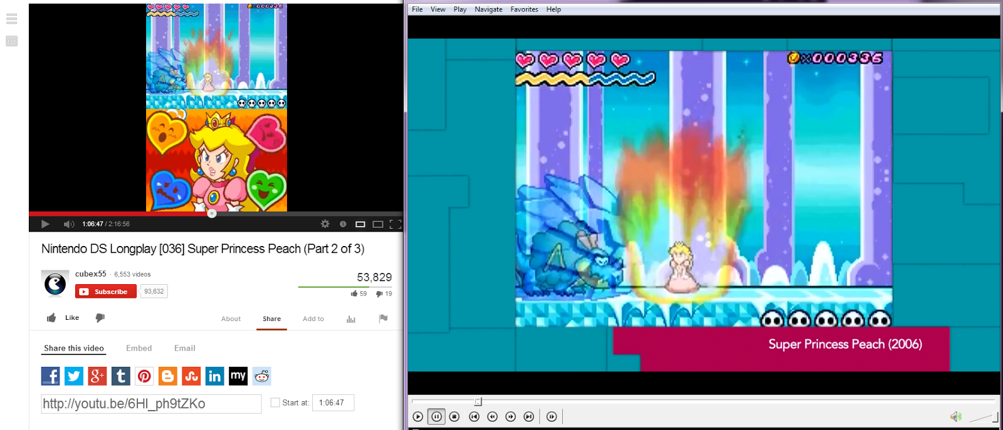Open the Favorites menu

(524, 9)
